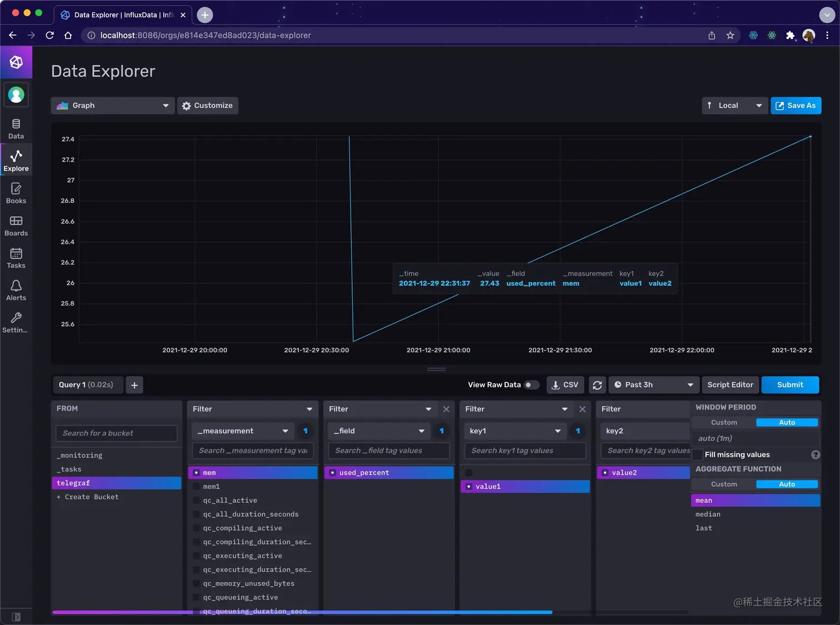Reload the browser page
Viewport: 840px width, 625px height.
pos(49,35)
